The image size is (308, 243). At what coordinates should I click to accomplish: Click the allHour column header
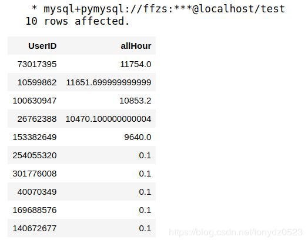(x=136, y=46)
